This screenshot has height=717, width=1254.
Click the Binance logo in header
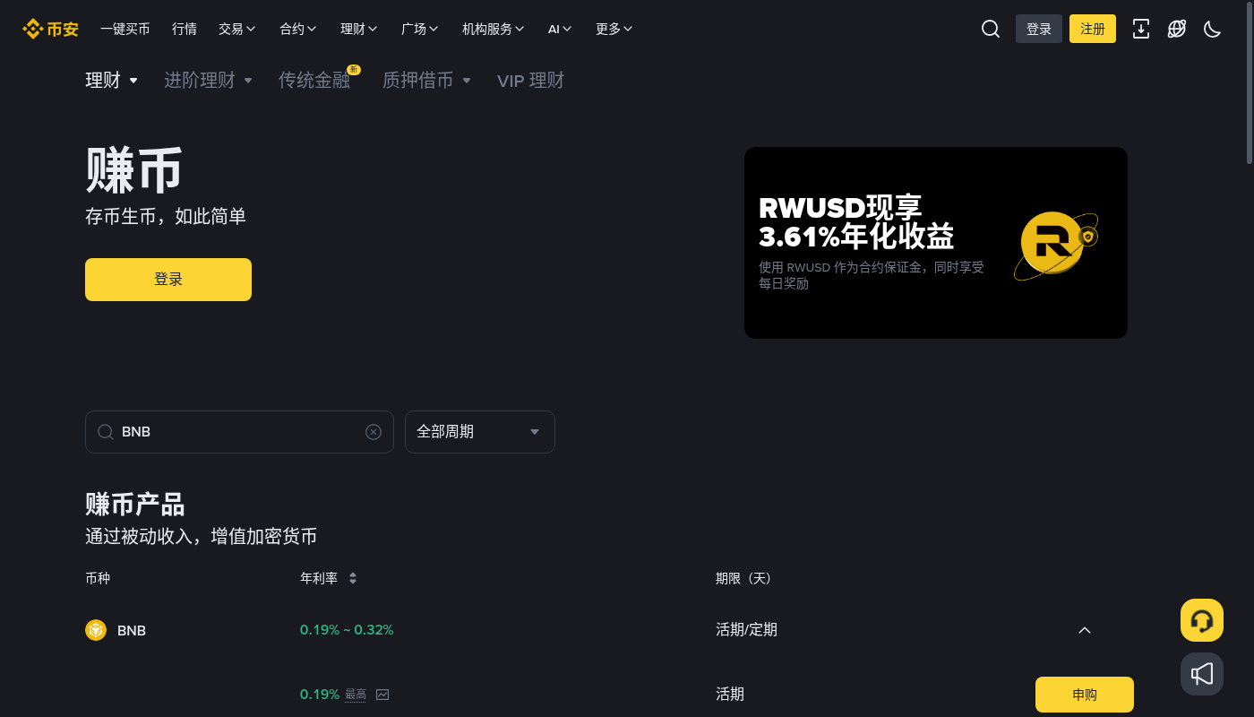(x=51, y=29)
